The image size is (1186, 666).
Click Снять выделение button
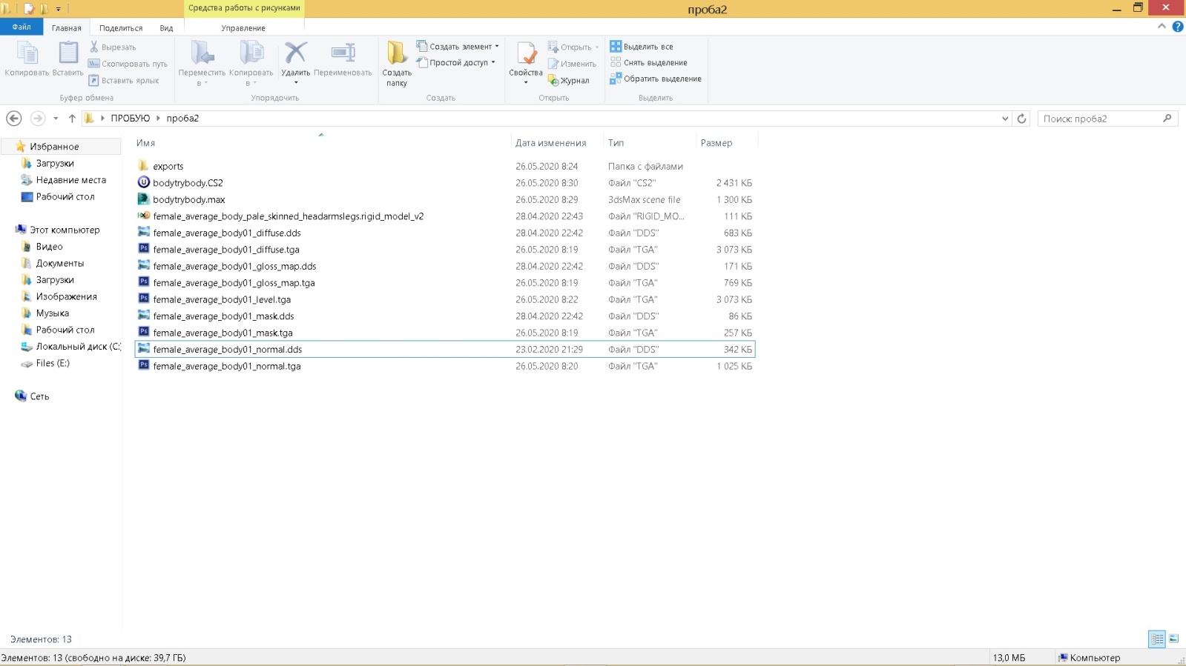[x=649, y=62]
